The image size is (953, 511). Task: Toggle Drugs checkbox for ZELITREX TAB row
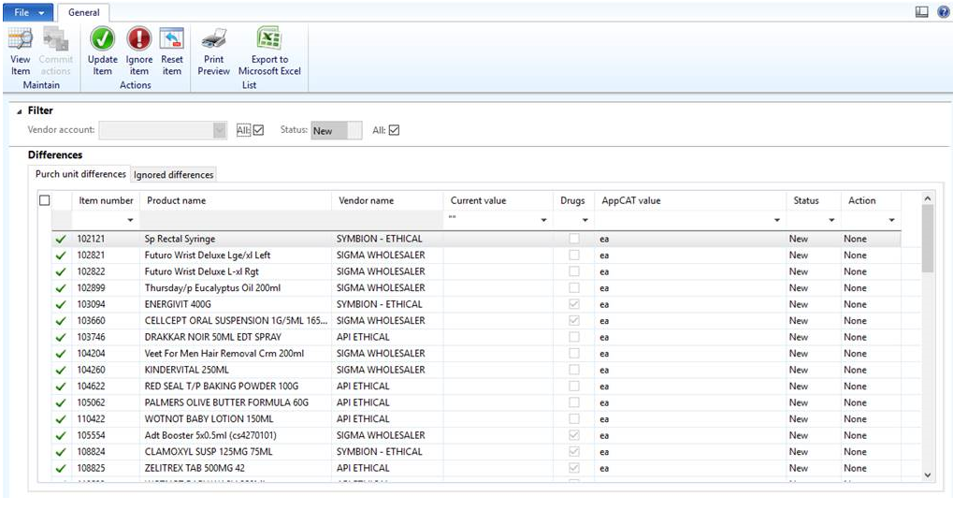573,468
